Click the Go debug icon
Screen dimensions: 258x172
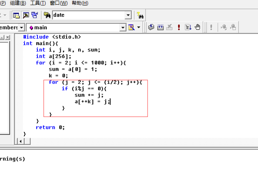[188, 28]
